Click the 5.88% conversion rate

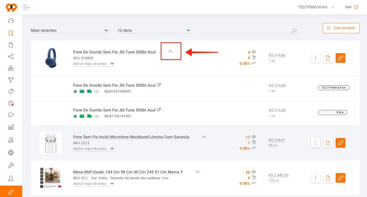pos(245,148)
